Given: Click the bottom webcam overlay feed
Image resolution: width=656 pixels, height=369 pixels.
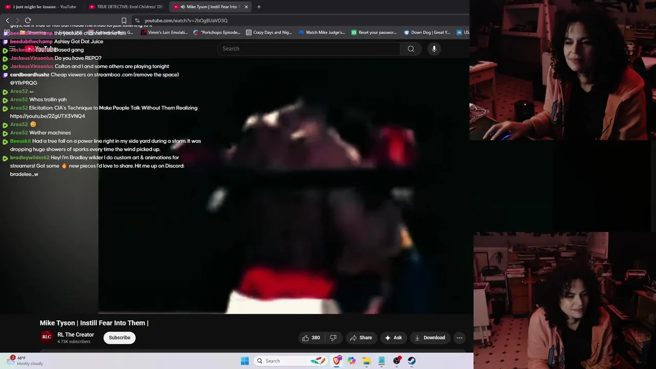Looking at the screenshot, I should tap(564, 300).
